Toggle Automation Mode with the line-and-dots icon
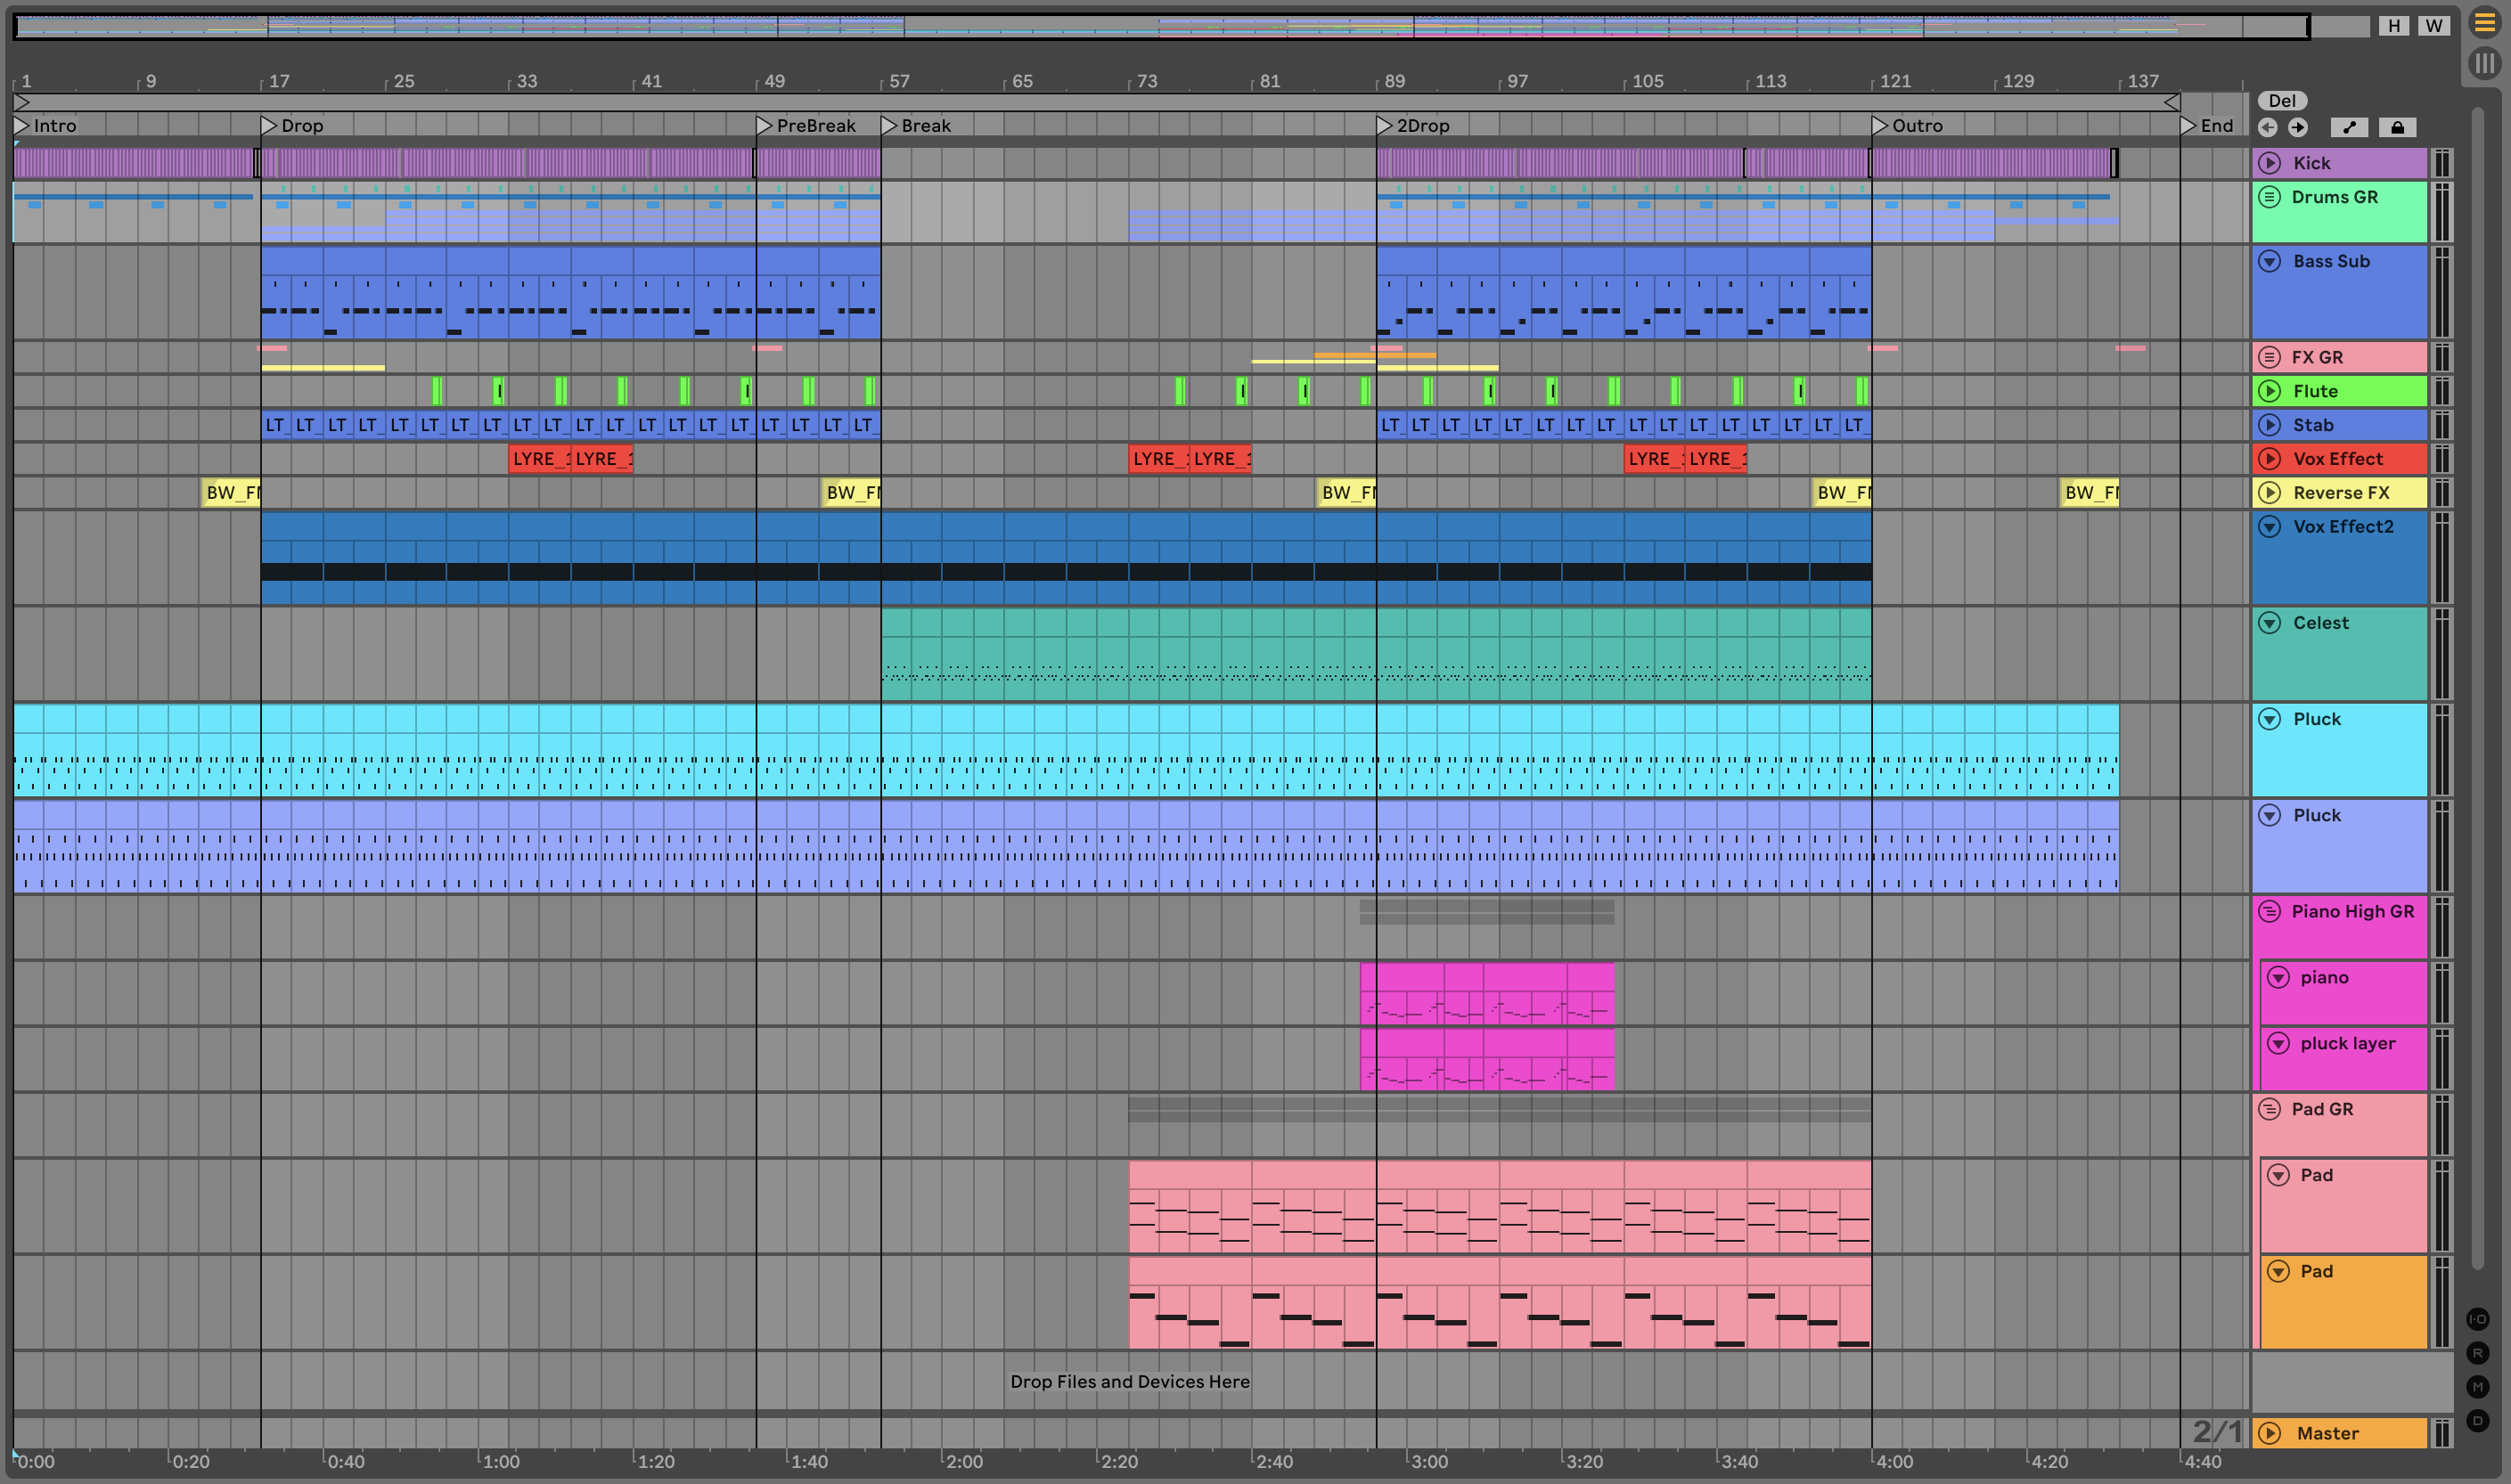The height and width of the screenshot is (1484, 2511). click(2349, 127)
